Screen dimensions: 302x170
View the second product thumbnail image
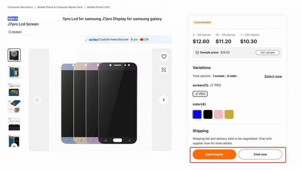click(x=14, y=72)
